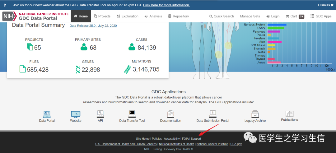Open the Data Submission Portal link
336x153 pixels.
(213, 121)
